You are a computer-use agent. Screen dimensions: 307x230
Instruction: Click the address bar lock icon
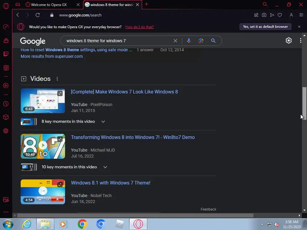52,15
